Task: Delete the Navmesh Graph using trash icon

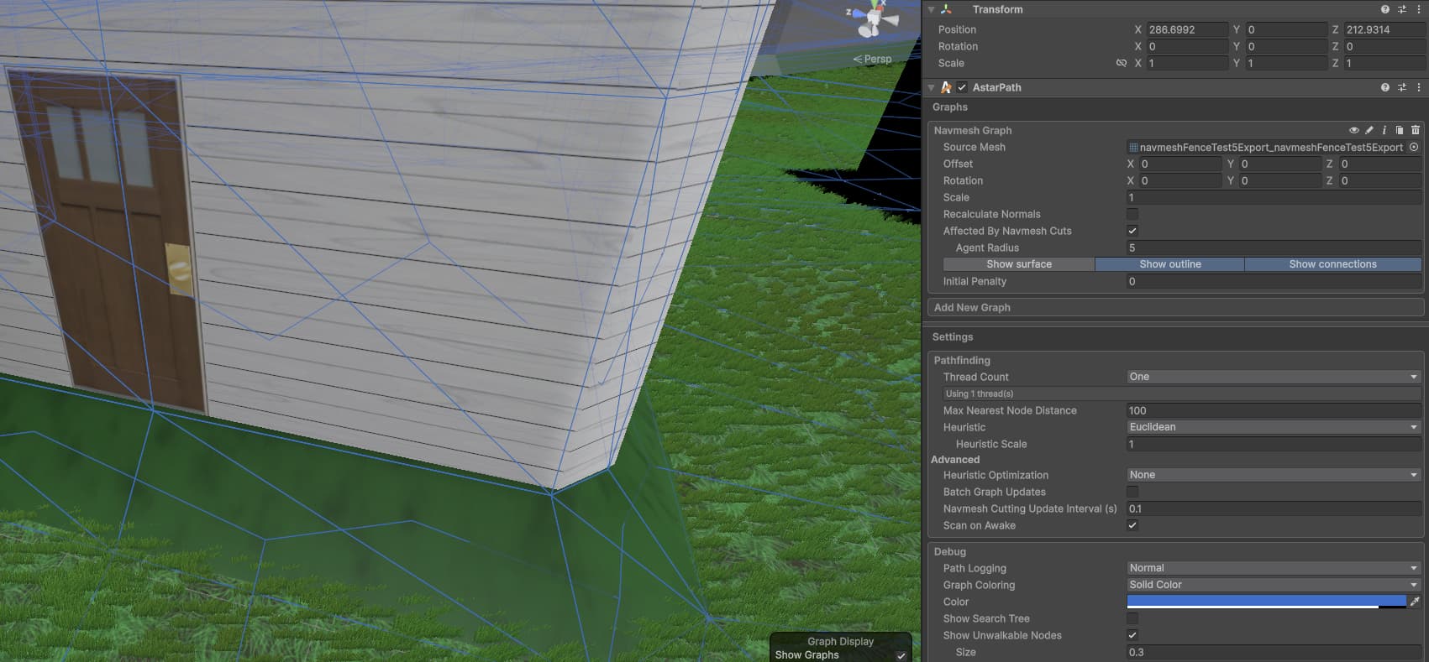Action: 1416,130
